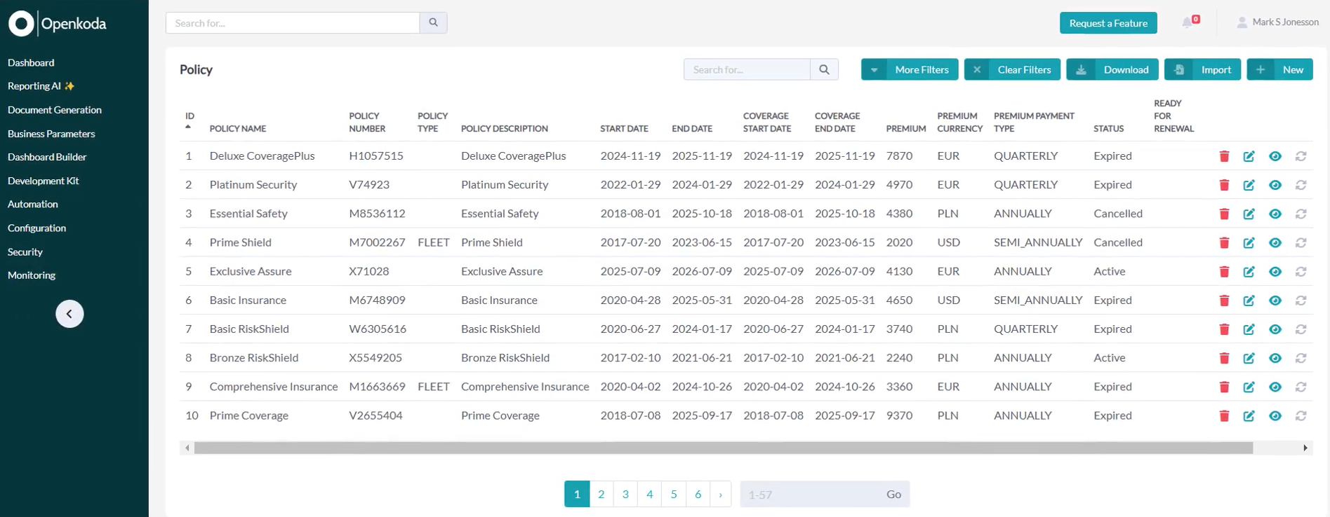Open Mark S Jonesson user menu
Image resolution: width=1330 pixels, height=517 pixels.
coord(1277,22)
